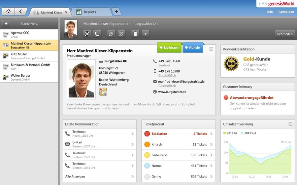The image size is (297, 185).
Task: Add new record with sidebar plus button
Action: [x=6, y=23]
